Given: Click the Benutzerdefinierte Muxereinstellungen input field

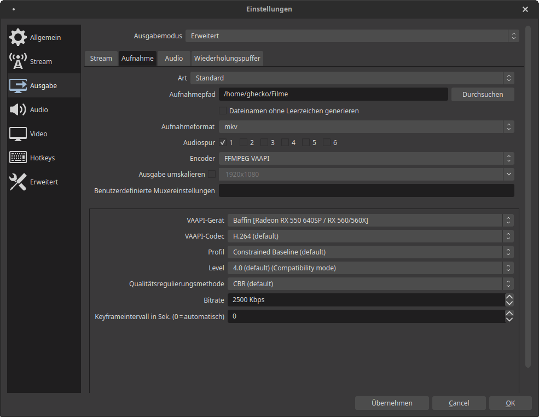Looking at the screenshot, I should click(x=367, y=190).
